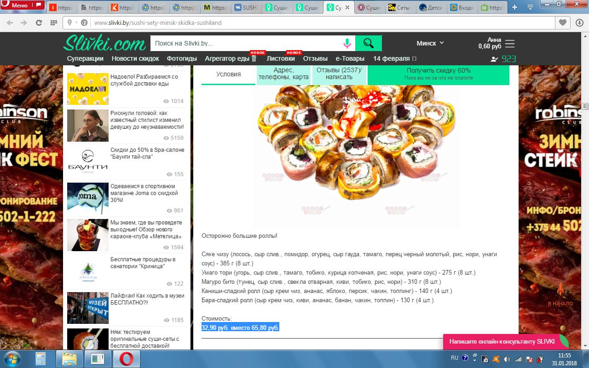Open the volume speaker icon in tray

coord(507,359)
